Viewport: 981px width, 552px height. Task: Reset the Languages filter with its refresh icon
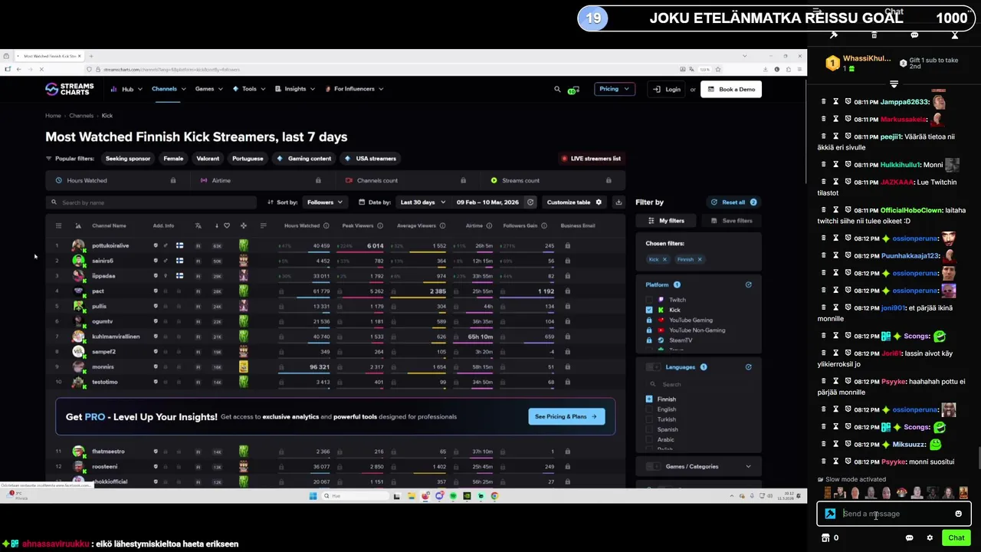click(748, 366)
